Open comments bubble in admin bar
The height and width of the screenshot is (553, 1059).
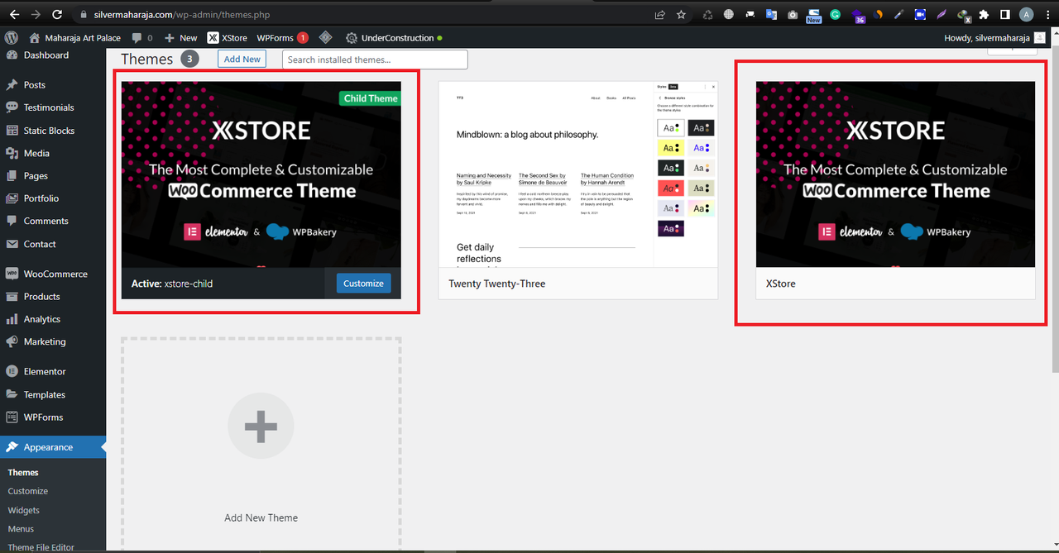(141, 37)
